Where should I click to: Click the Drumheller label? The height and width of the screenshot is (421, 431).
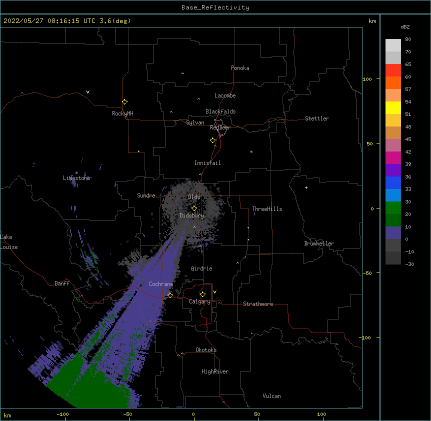[319, 243]
